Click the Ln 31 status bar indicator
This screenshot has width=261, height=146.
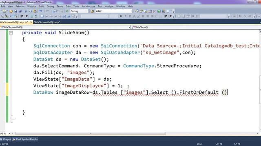[x=199, y=144]
